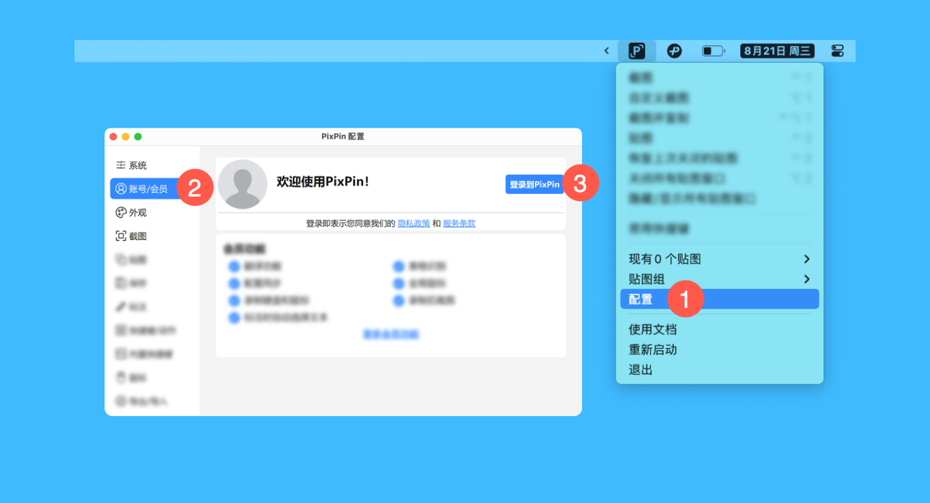Go to the 截图 sidebar section
Screen dimensions: 930x503
coord(132,236)
